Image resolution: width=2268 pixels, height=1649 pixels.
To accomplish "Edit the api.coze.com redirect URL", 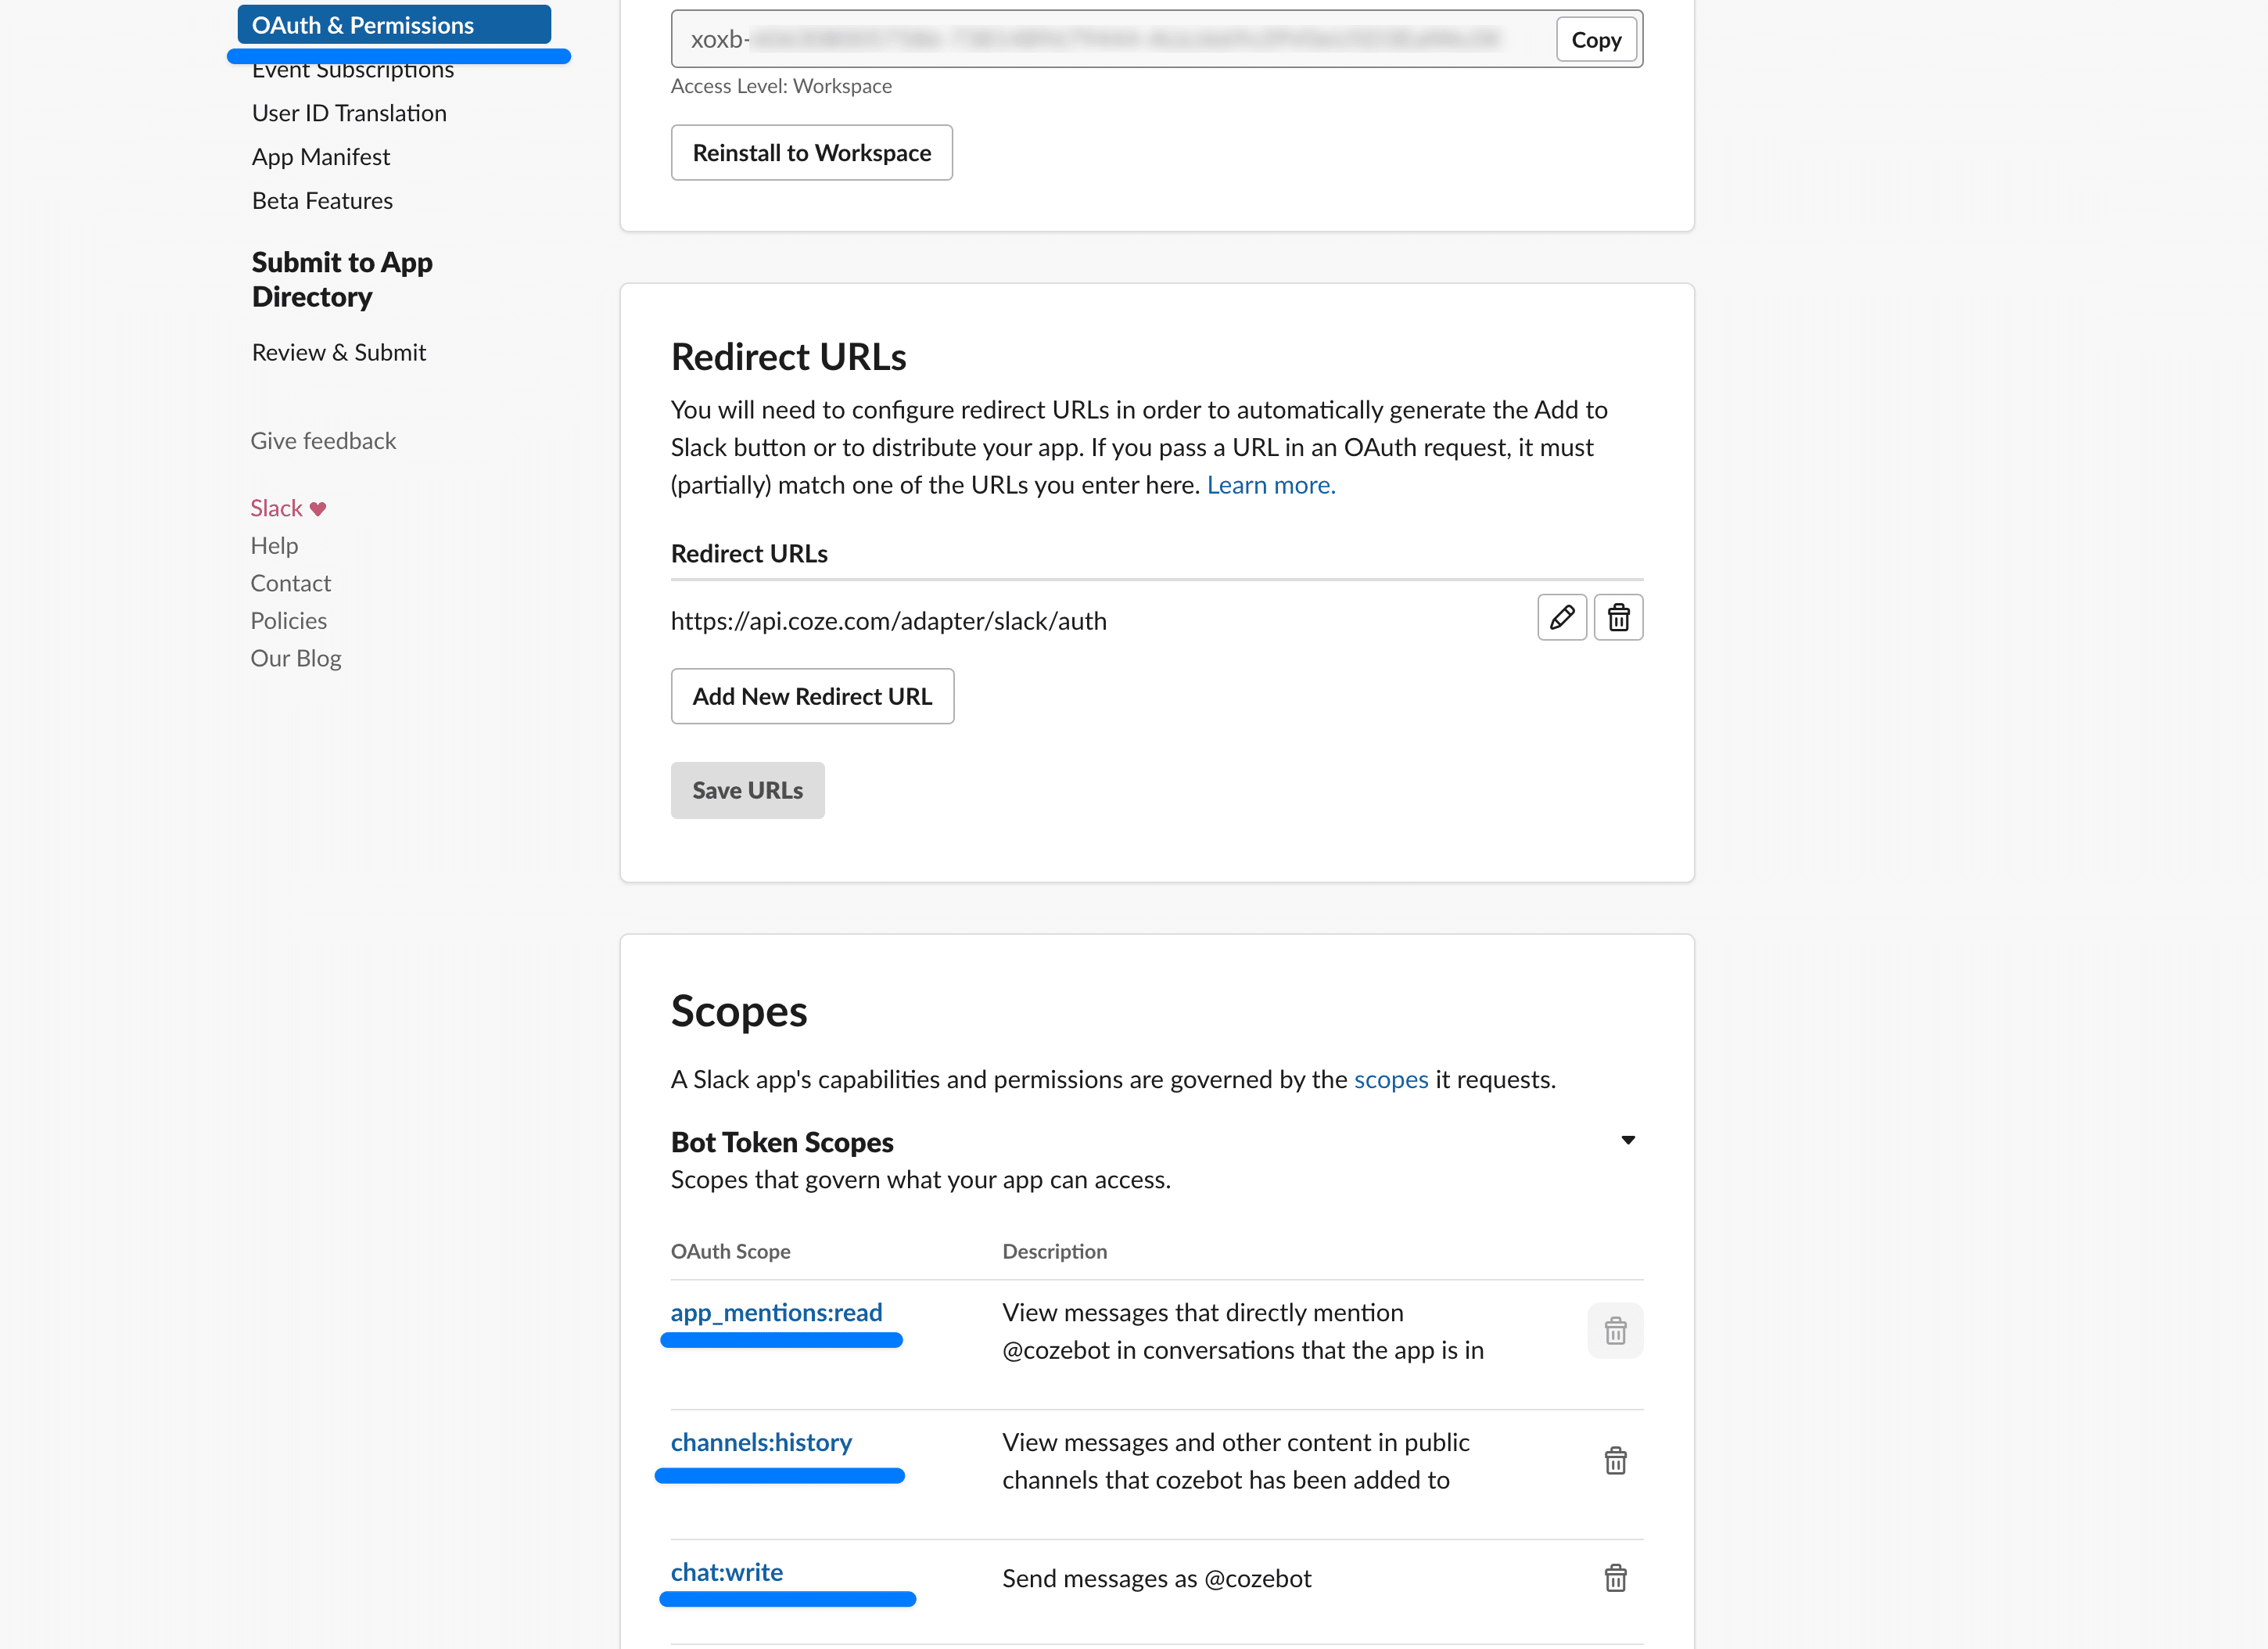I will [1561, 618].
